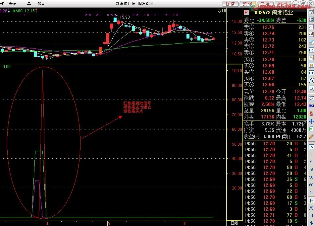The width and height of the screenshot is (315, 226).
Task: Select the 60-minute period
Action: click(311, 185)
